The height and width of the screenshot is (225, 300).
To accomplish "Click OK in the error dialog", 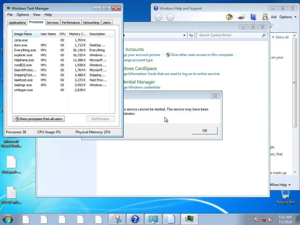I will pos(205,130).
